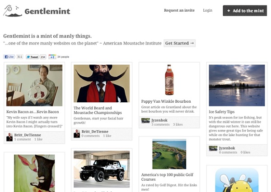The width and height of the screenshot is (271, 192).
Task: Click jyzenbok's avatar under the Ice Safety Tips post
Action: [x=213, y=148]
